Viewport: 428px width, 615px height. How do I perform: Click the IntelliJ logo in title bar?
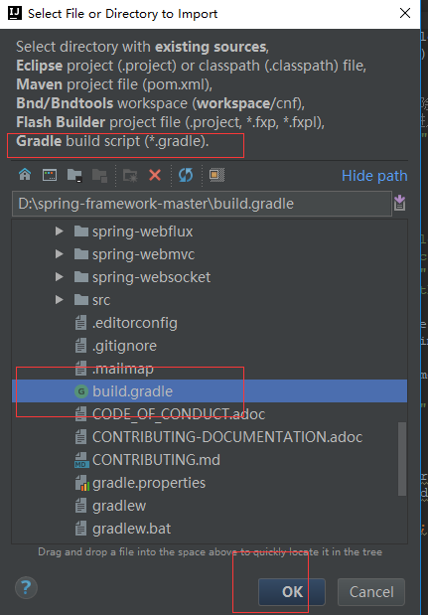(15, 13)
